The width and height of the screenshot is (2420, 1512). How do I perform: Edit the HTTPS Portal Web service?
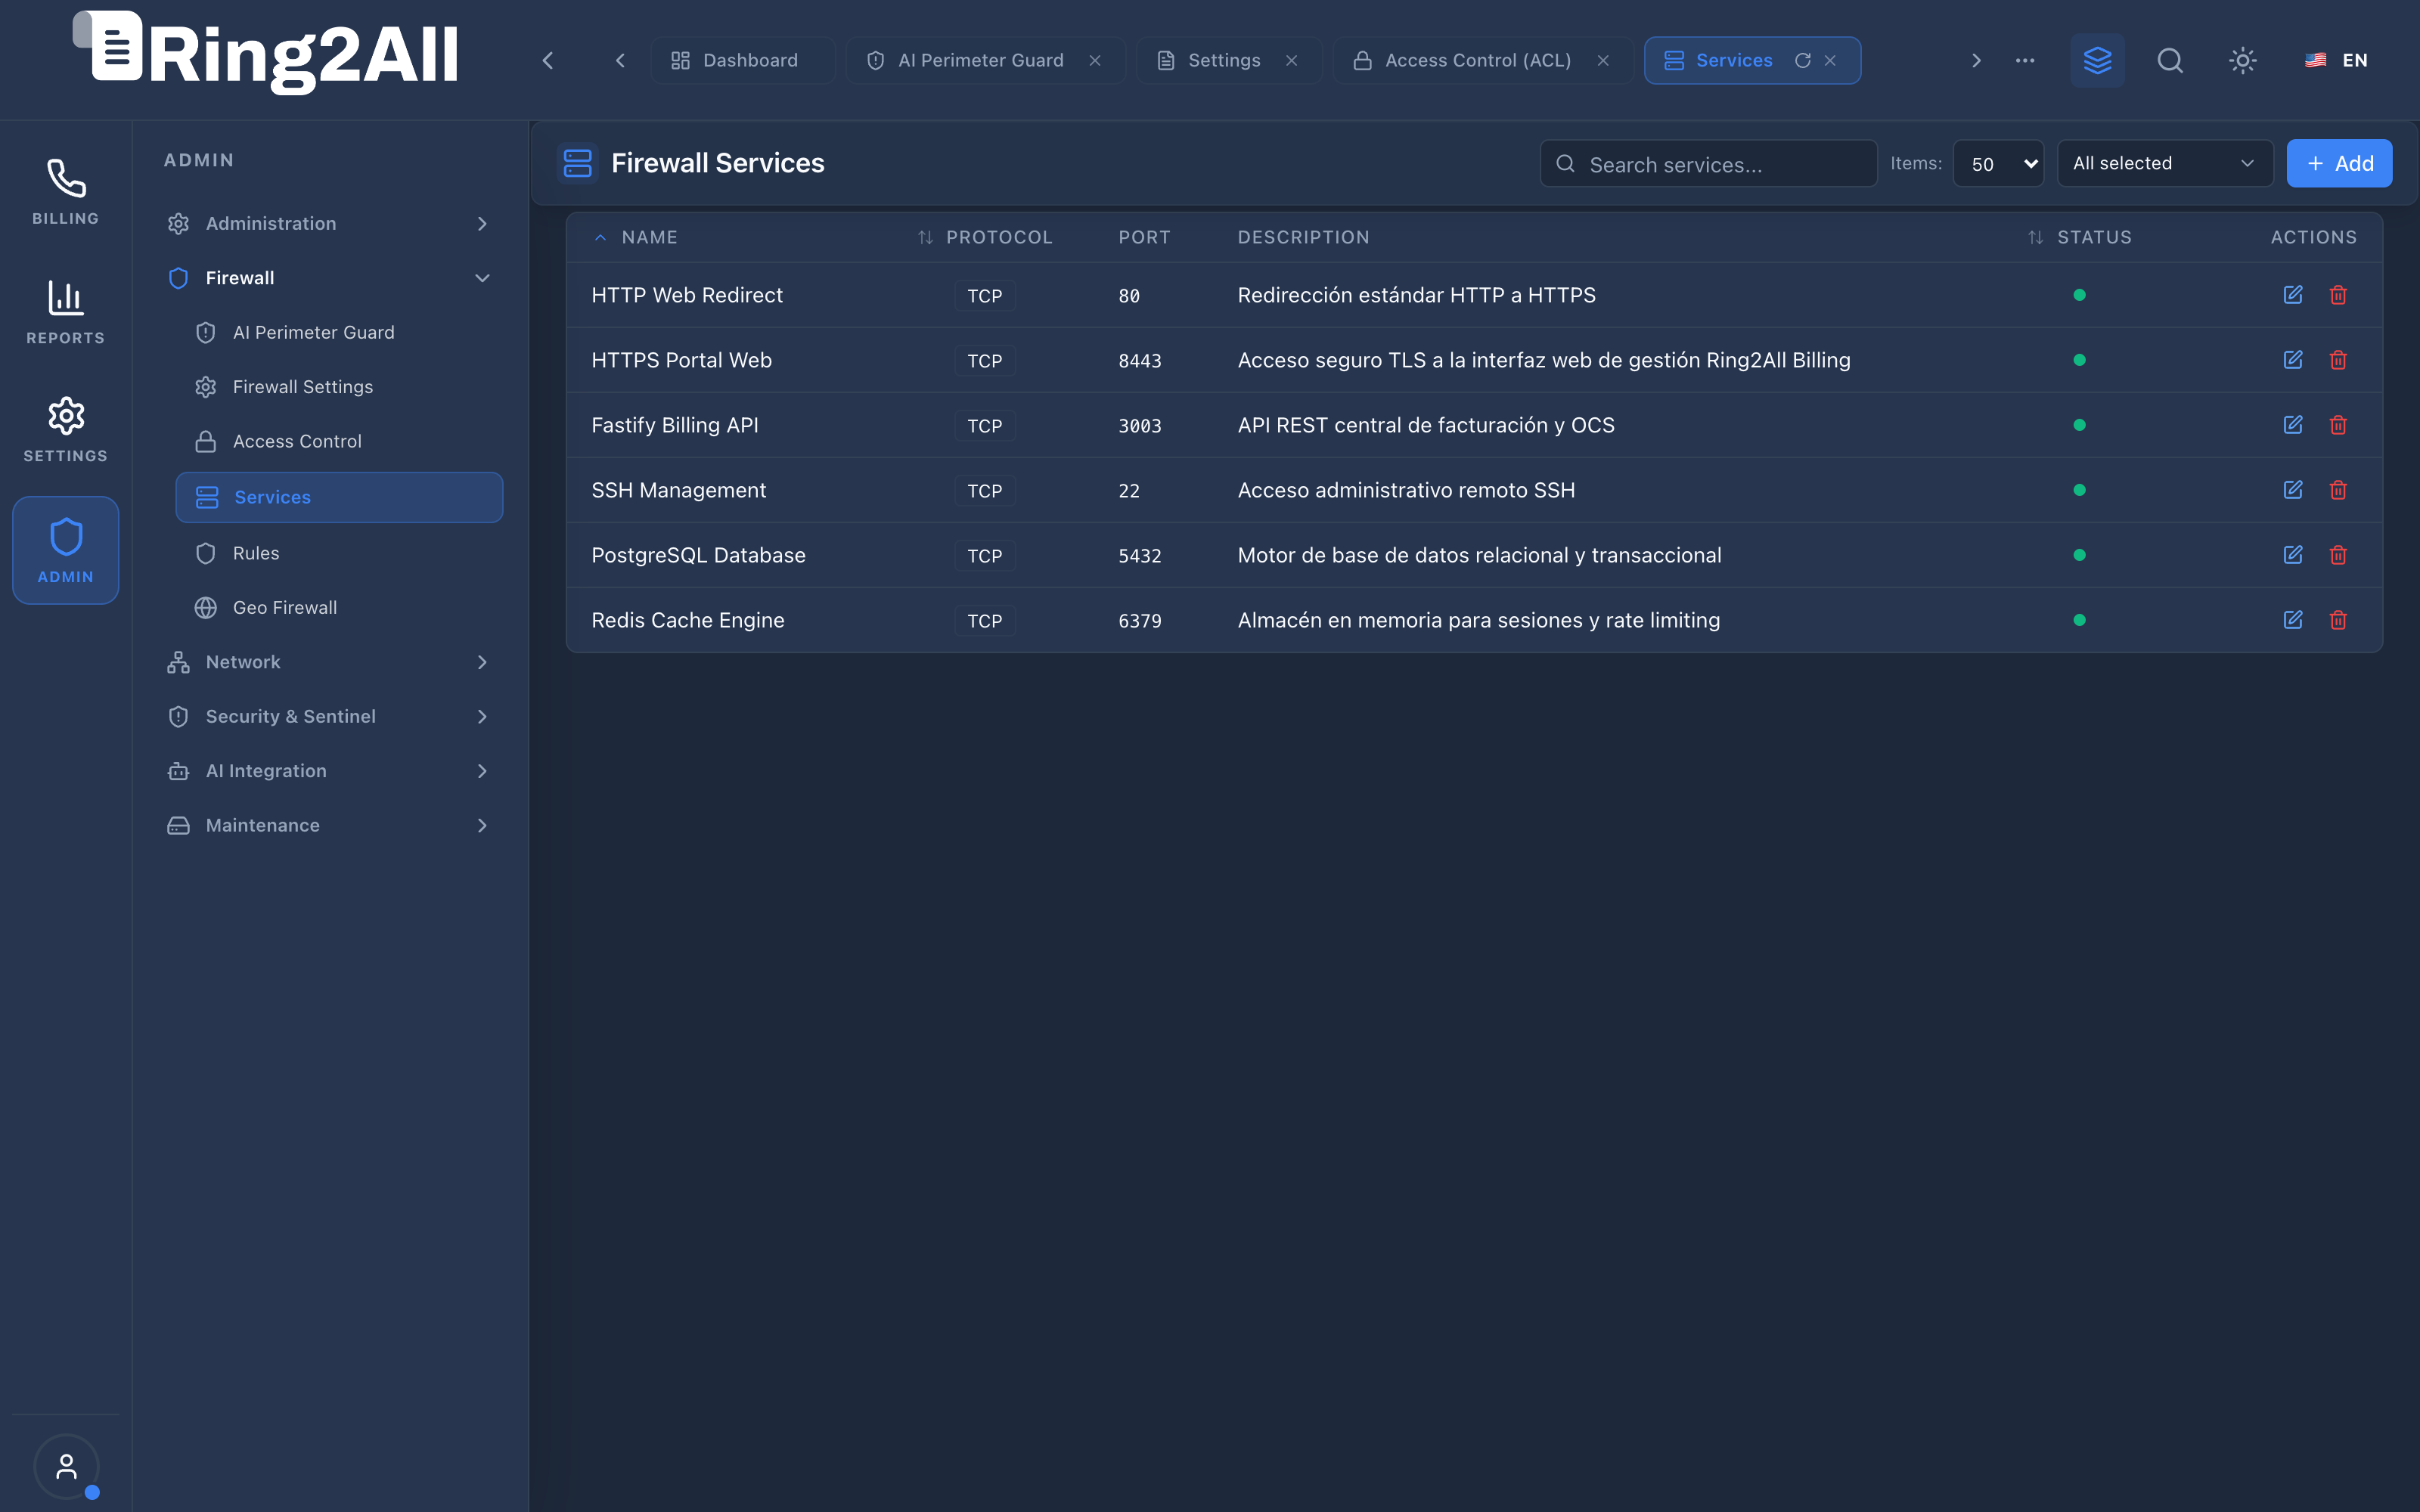(x=2292, y=360)
